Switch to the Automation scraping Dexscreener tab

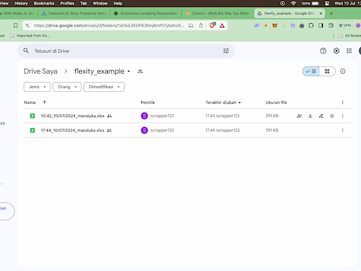pos(146,13)
